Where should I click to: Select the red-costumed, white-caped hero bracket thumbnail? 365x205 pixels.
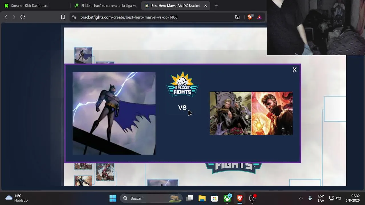pos(105,172)
